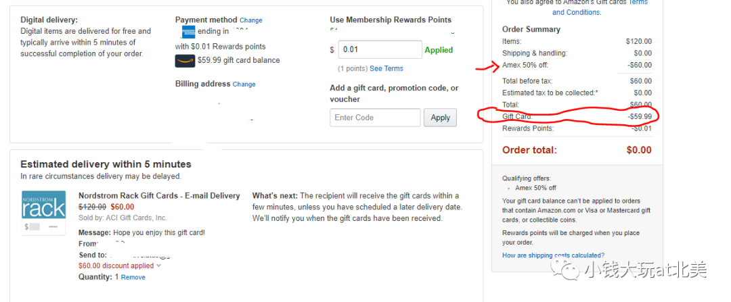Click the Sold by ACI Gift Cards text

(x=123, y=218)
